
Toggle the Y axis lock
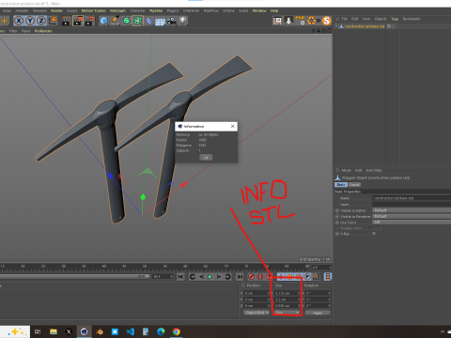pos(30,21)
